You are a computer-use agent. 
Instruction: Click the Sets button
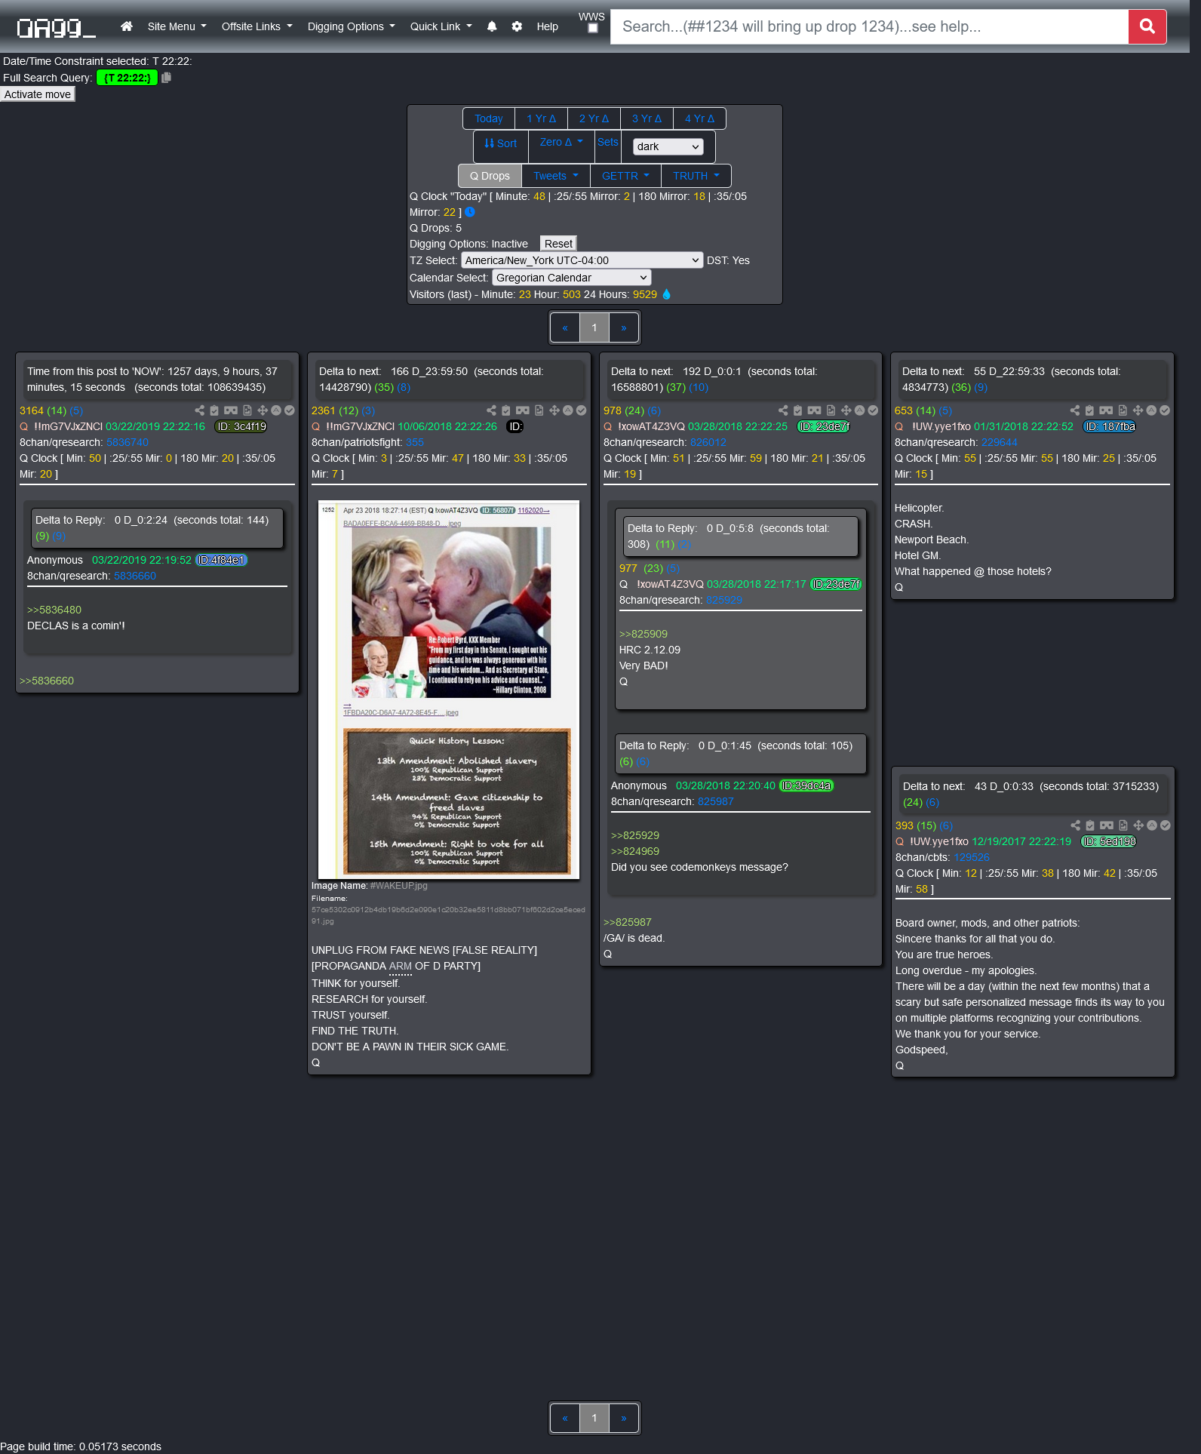point(608,142)
